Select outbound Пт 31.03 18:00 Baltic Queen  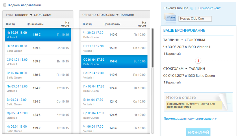click(x=38, y=48)
